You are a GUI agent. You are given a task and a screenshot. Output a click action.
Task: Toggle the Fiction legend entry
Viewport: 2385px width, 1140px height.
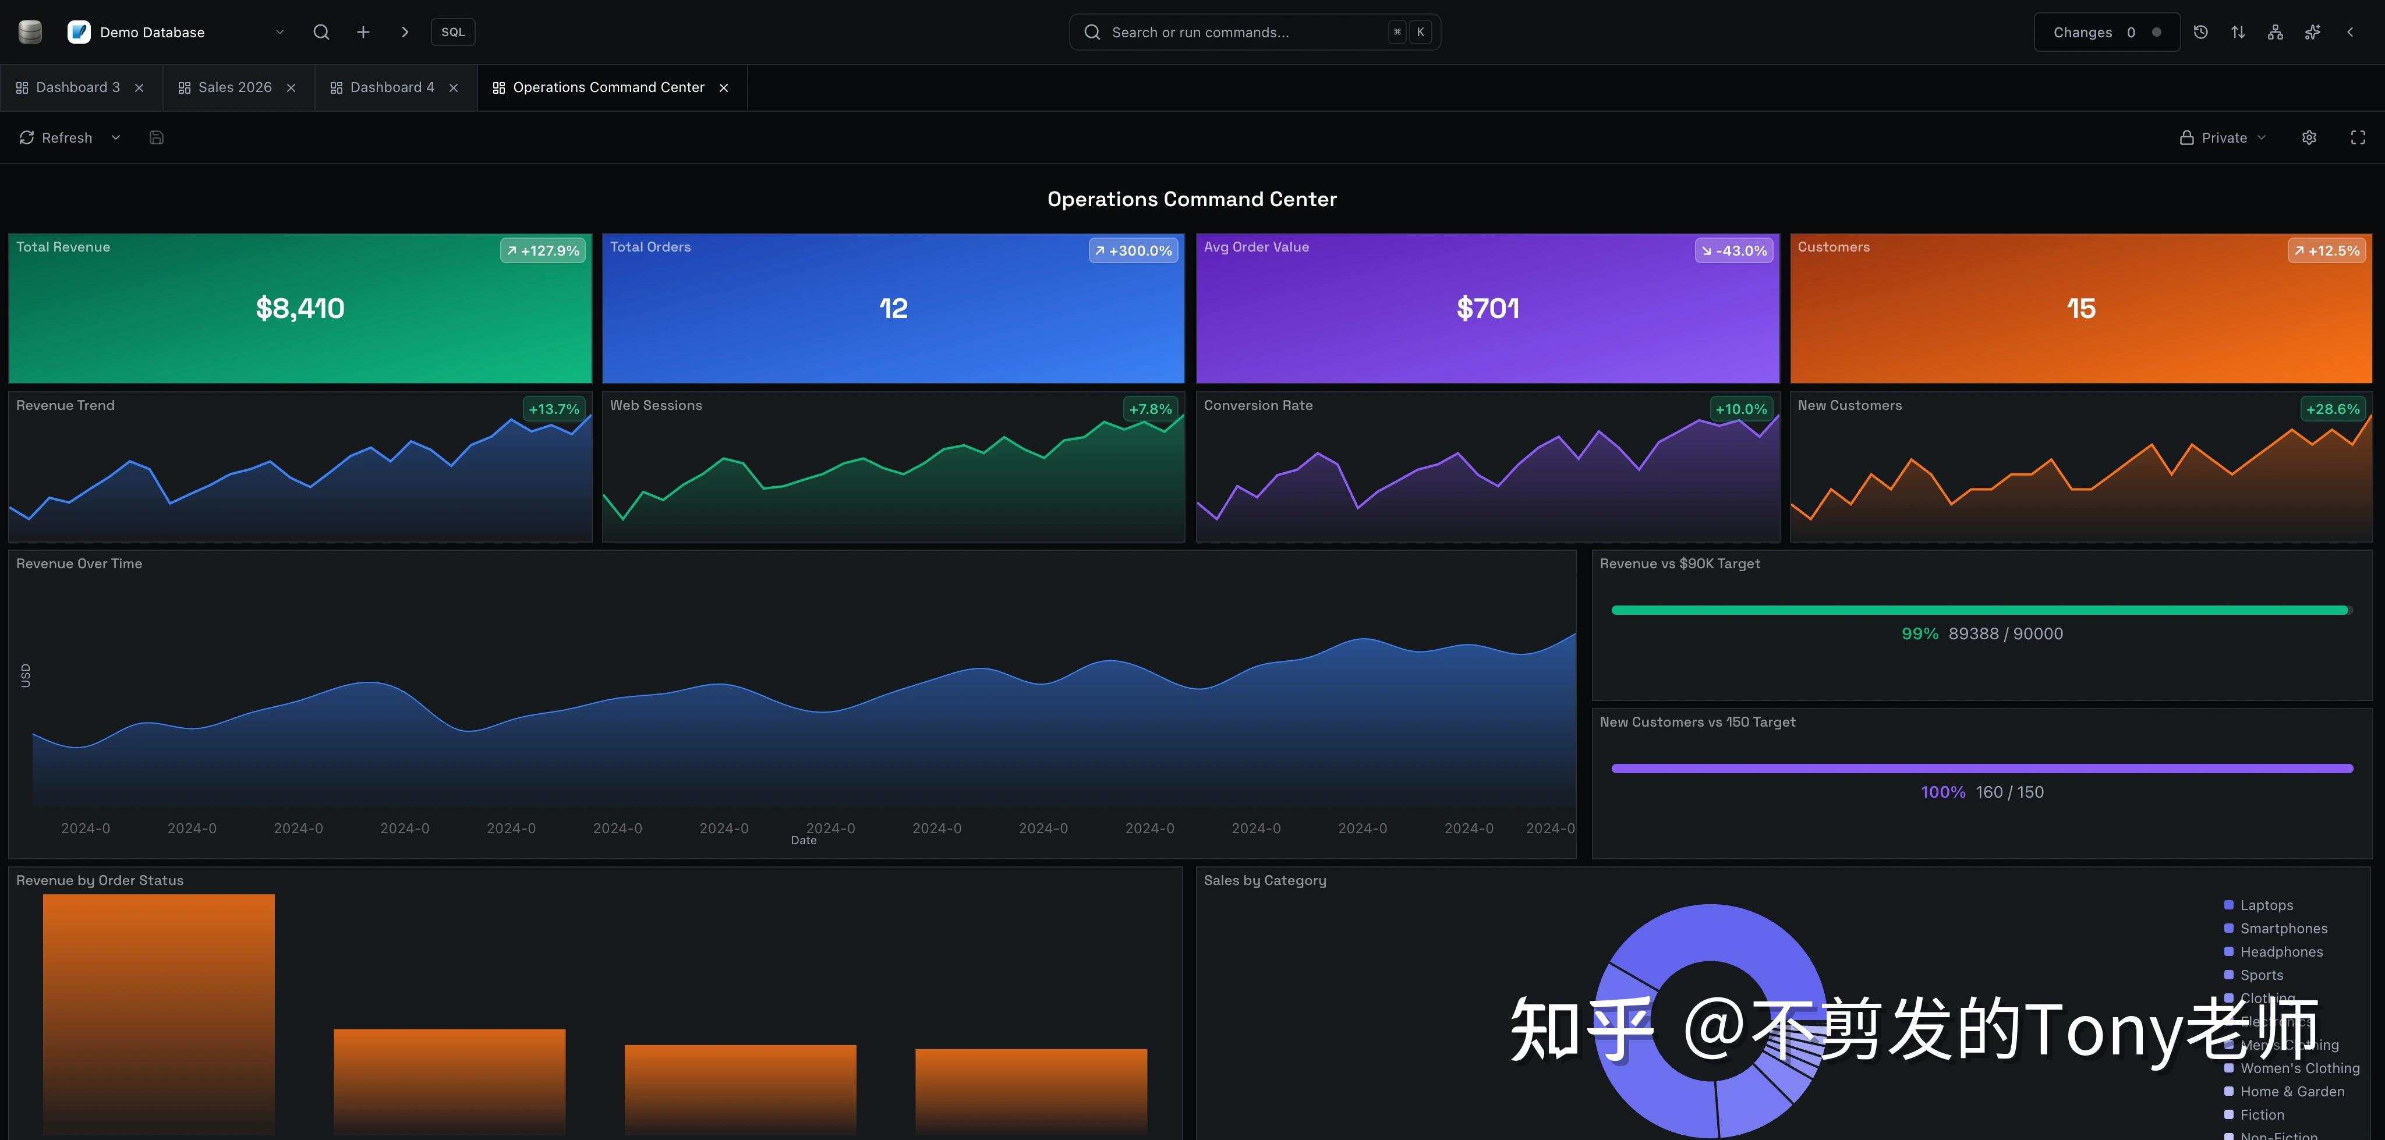click(2253, 1115)
